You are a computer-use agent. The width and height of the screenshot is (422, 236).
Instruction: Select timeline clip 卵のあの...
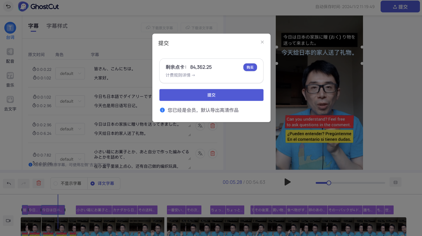point(318,210)
